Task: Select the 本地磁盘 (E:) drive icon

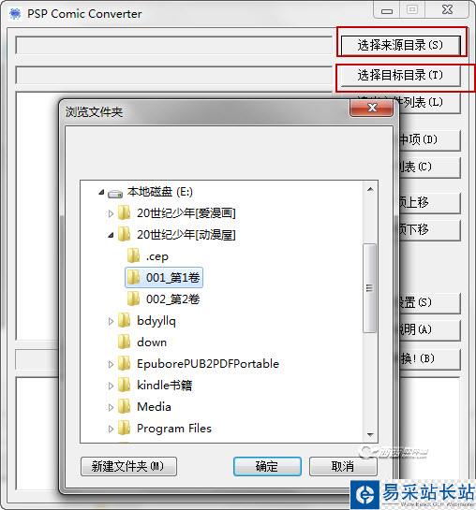Action: tap(115, 193)
